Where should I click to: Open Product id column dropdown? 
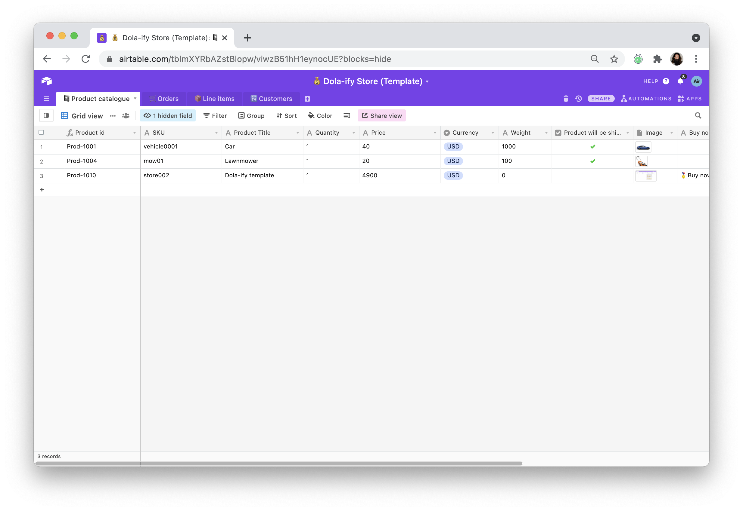(x=134, y=133)
